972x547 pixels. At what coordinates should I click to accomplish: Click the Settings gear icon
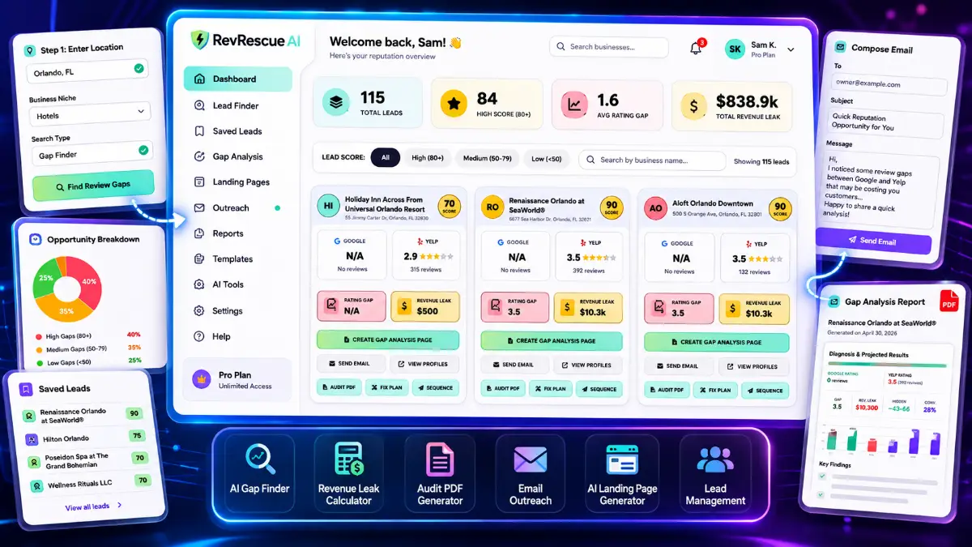pos(198,310)
